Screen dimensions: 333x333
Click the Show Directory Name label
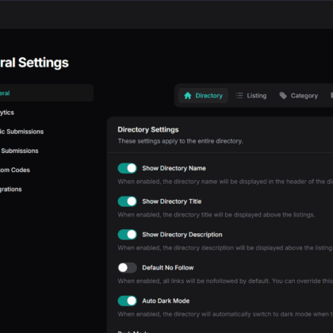(x=174, y=168)
